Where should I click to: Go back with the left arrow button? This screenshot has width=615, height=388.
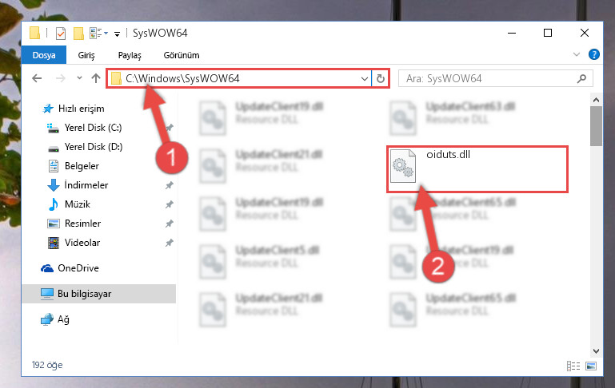[x=37, y=78]
